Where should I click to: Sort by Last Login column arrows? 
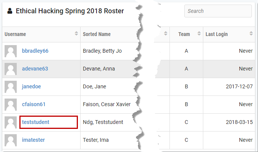251,33
